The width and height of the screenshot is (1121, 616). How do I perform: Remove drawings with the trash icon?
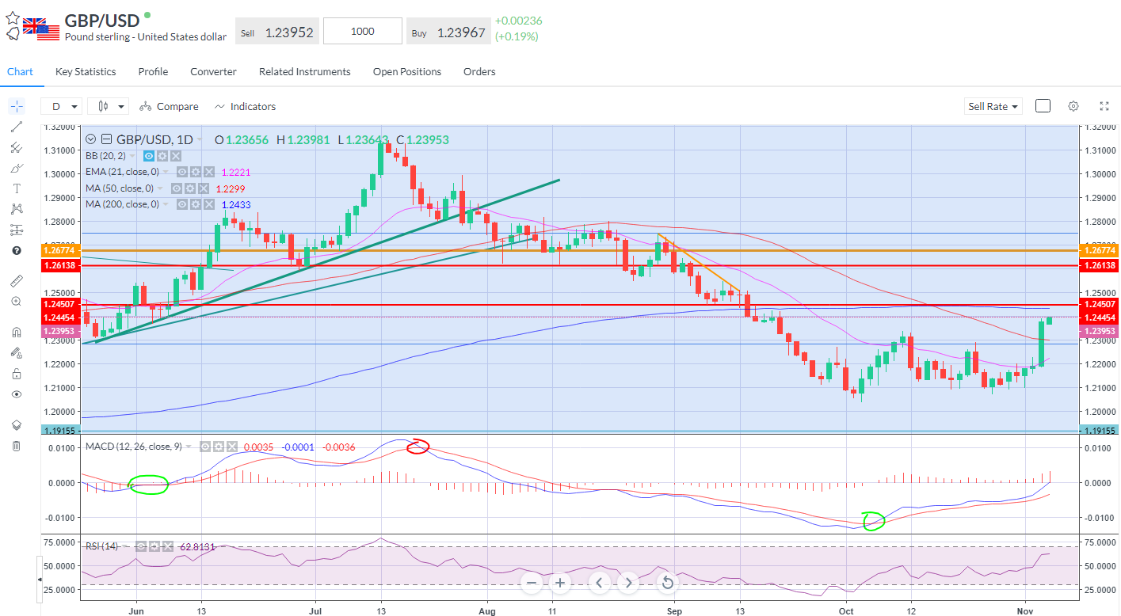click(16, 446)
